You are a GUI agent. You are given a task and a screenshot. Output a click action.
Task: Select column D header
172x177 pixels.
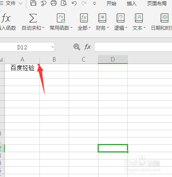(113, 60)
